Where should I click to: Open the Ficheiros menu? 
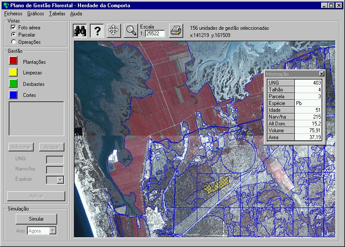13,14
